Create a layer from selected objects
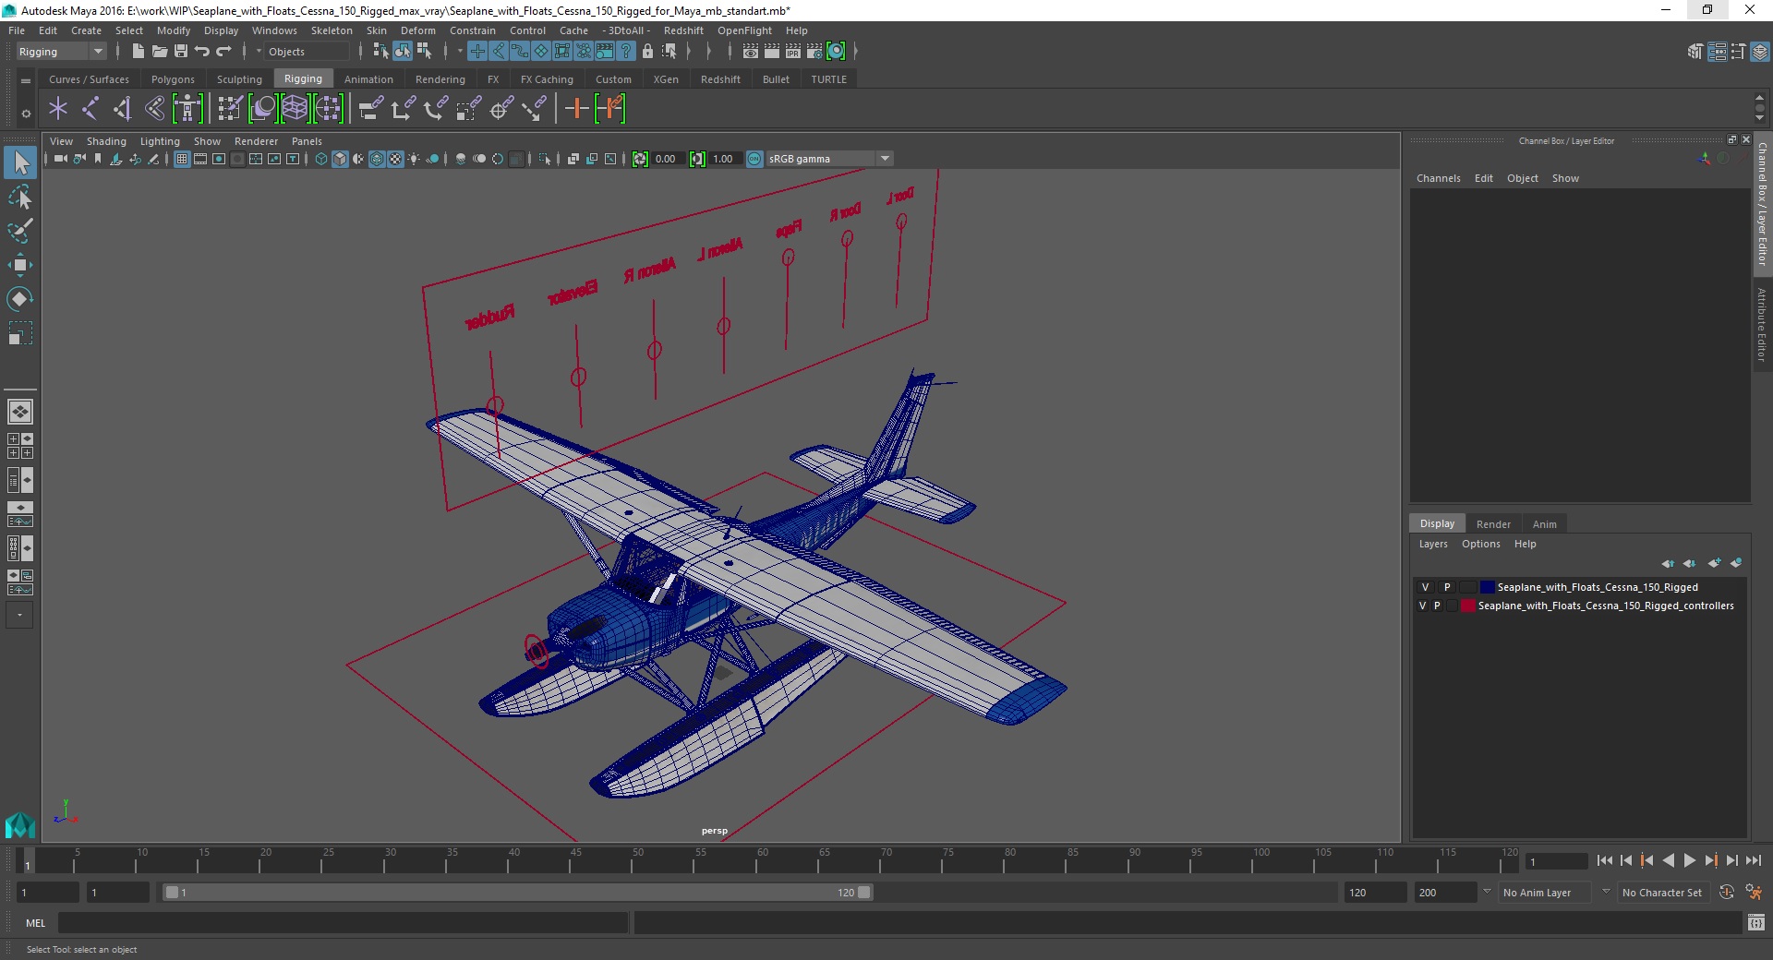The height and width of the screenshot is (960, 1773). [1736, 563]
